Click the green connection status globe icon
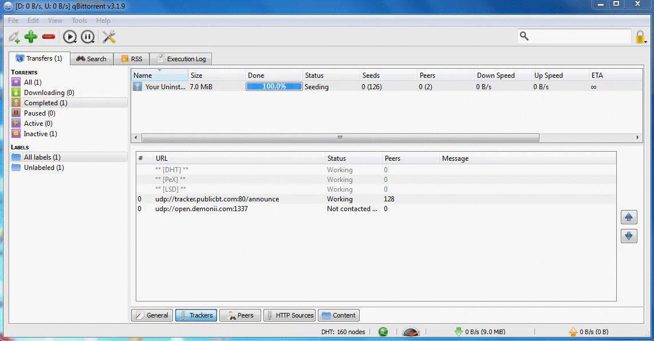 click(383, 332)
